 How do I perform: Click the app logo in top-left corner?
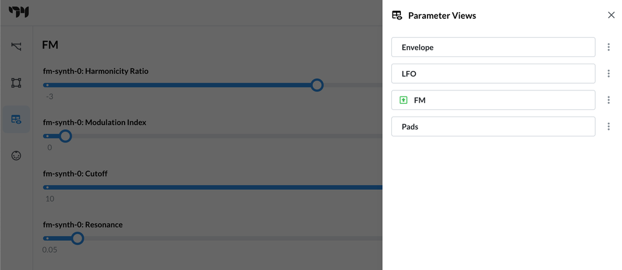coord(19,12)
